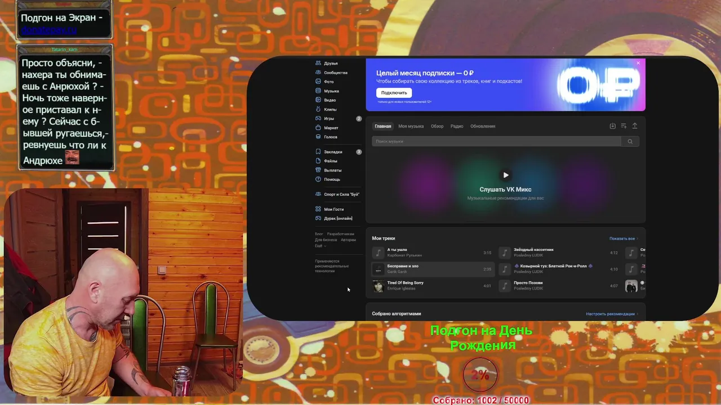Switch to the Радио tab
Image resolution: width=721 pixels, height=405 pixels.
(x=457, y=126)
